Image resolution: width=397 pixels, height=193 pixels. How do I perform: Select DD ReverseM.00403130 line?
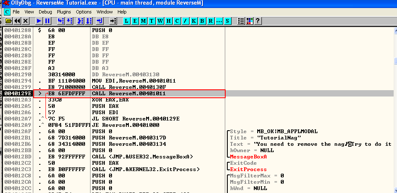125,75
